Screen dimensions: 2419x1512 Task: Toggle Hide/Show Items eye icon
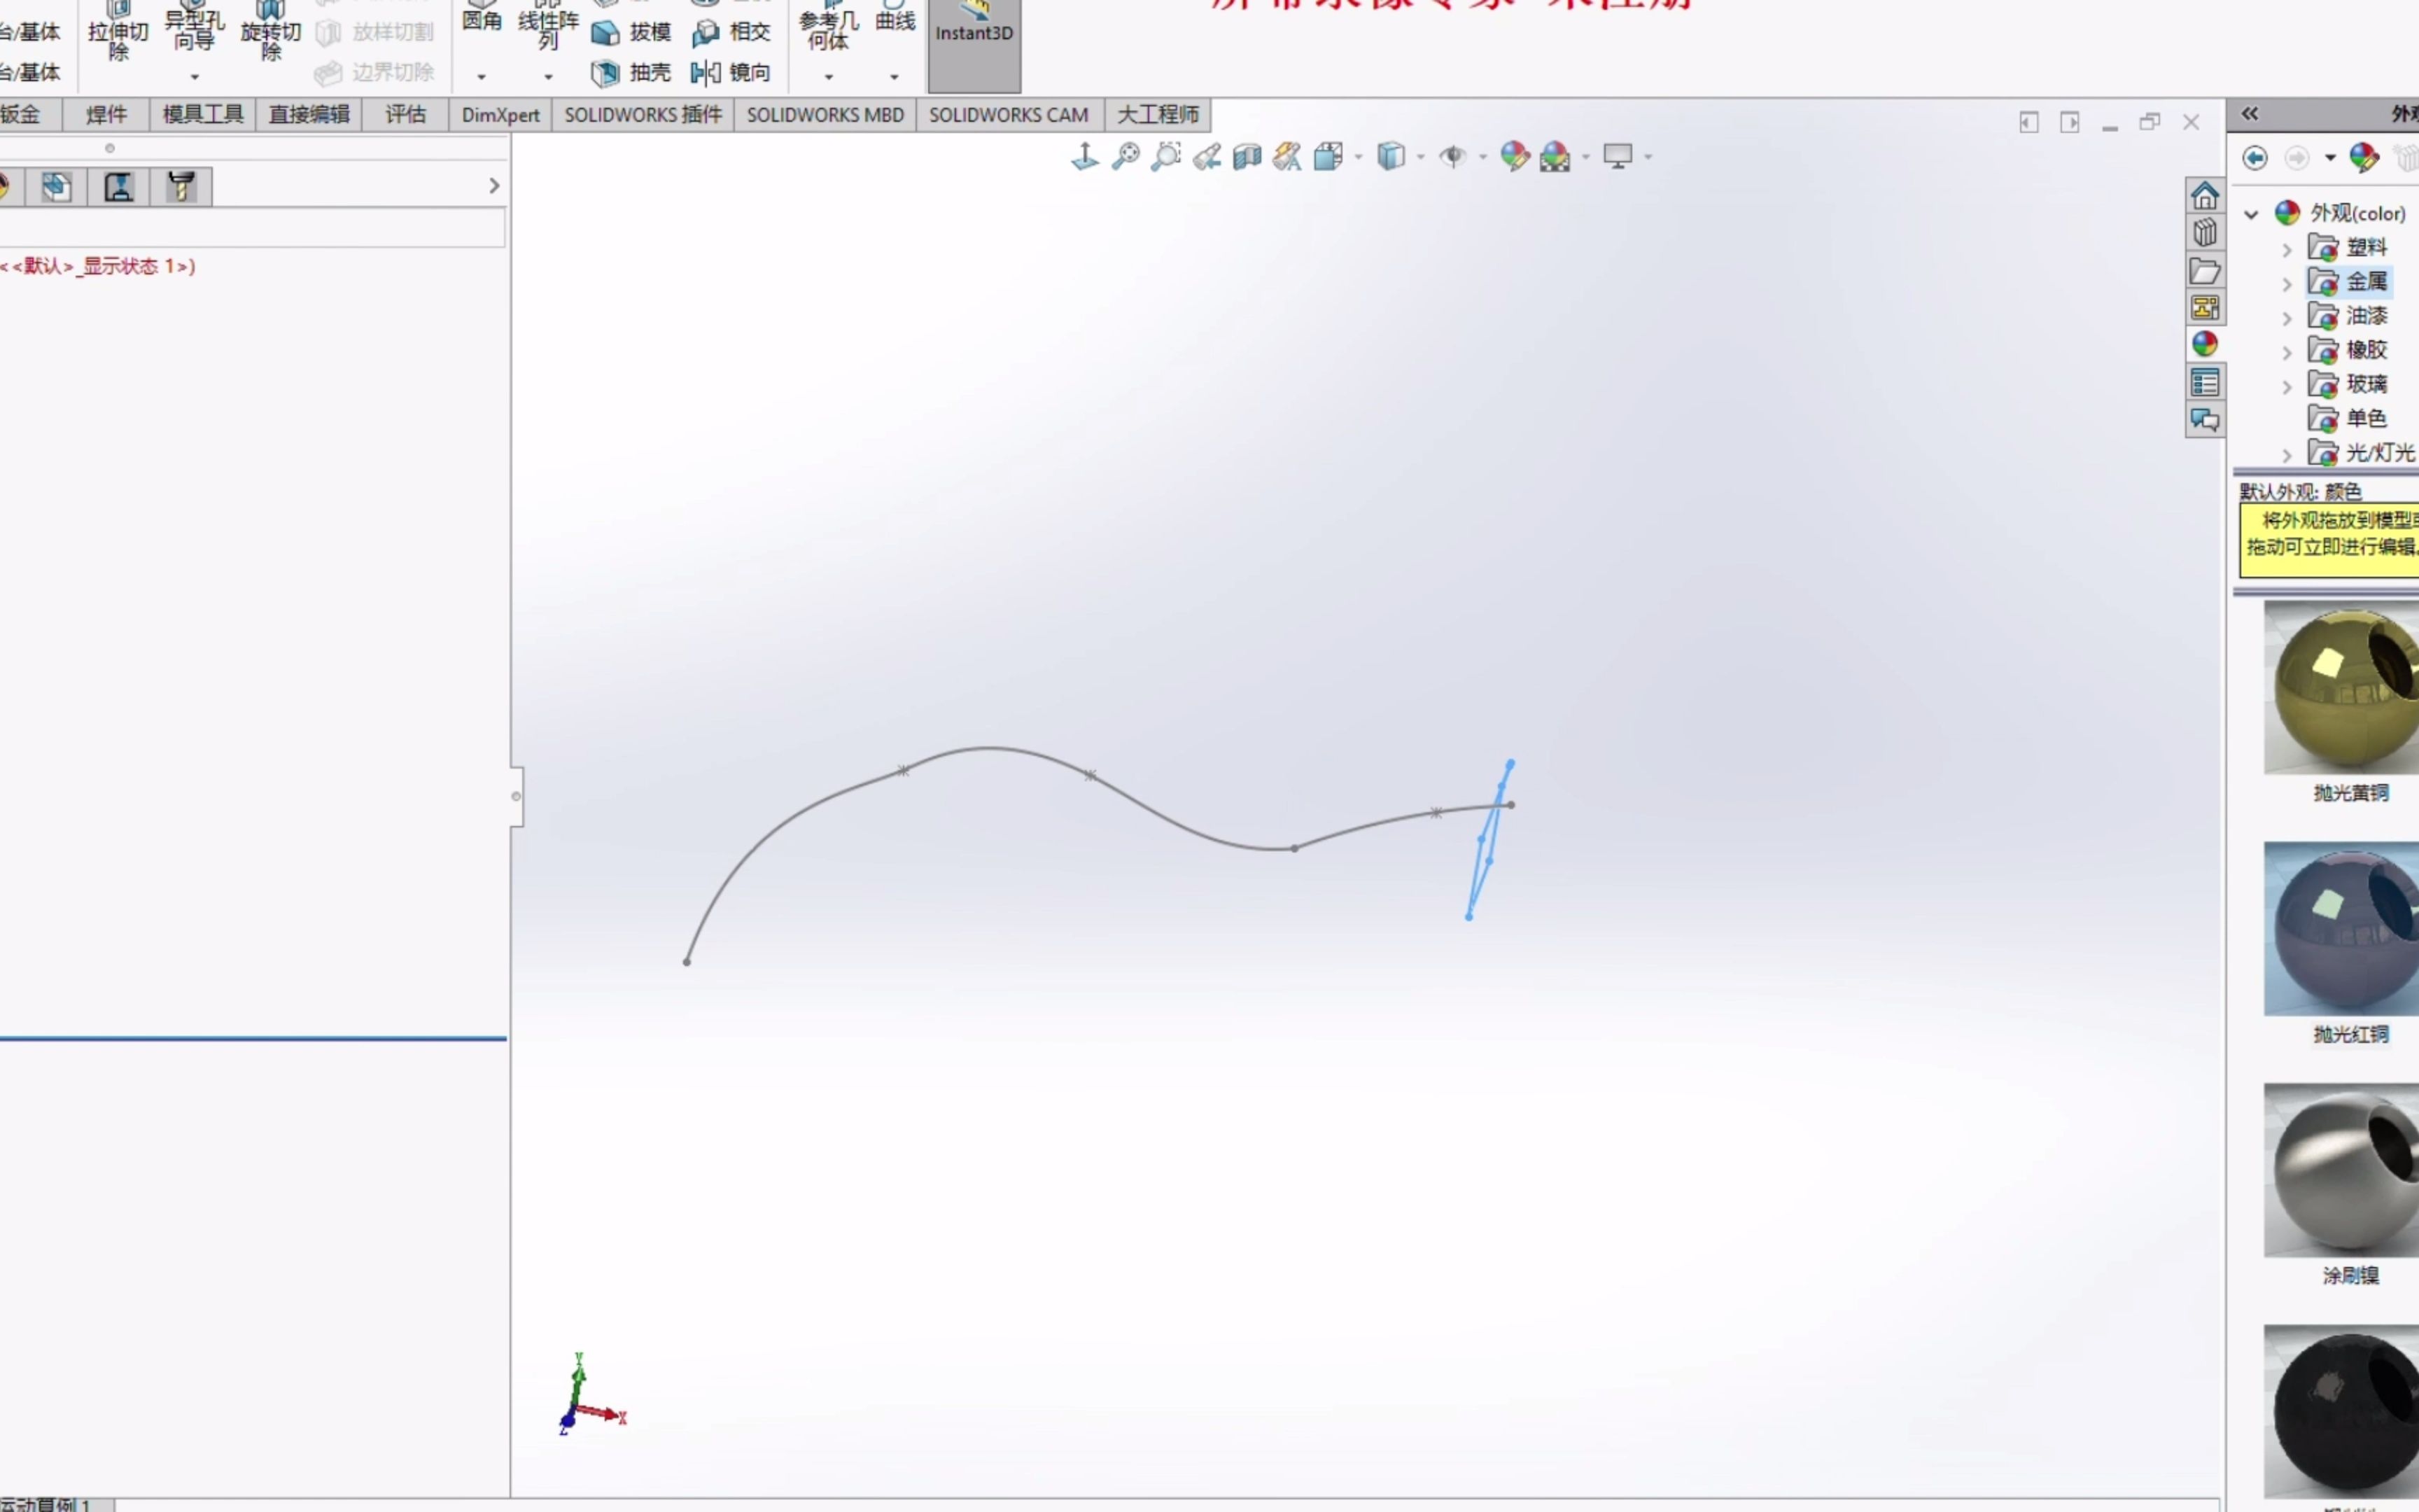click(1452, 156)
